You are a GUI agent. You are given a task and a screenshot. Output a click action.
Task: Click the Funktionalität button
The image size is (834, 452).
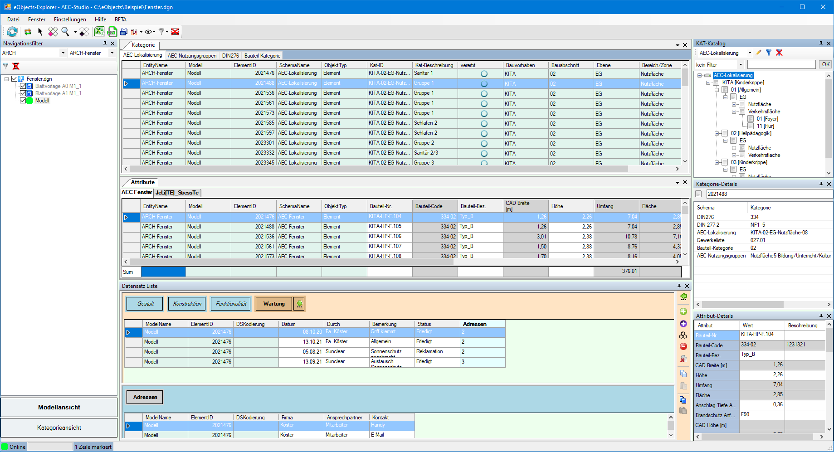(231, 304)
